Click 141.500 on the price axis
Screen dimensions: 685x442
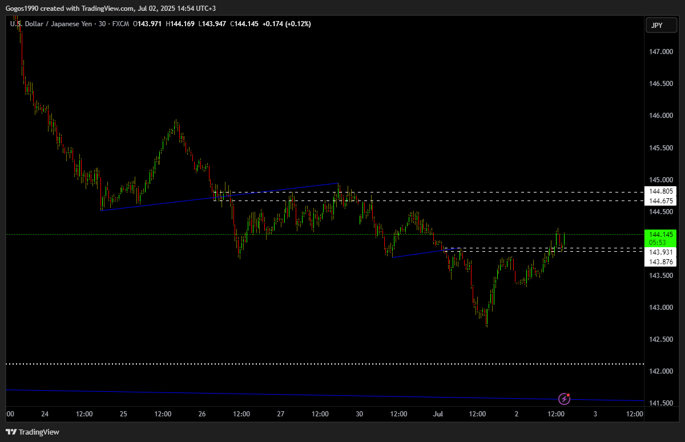pyautogui.click(x=661, y=403)
